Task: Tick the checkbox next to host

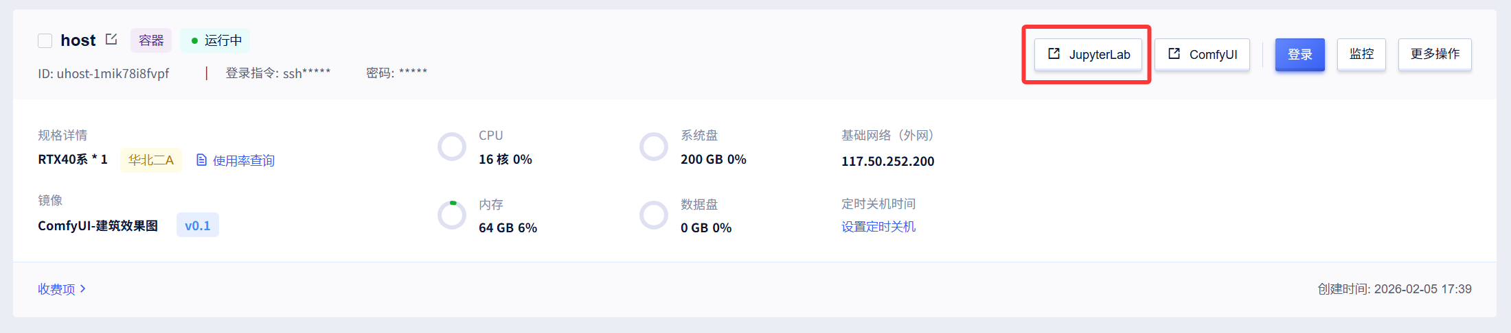Action: (45, 41)
